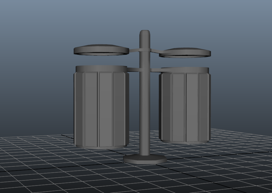Image resolution: width=272 pixels, height=193 pixels.
Task: Pick the upper arm joining right lid to pole
Action: [x=155, y=50]
